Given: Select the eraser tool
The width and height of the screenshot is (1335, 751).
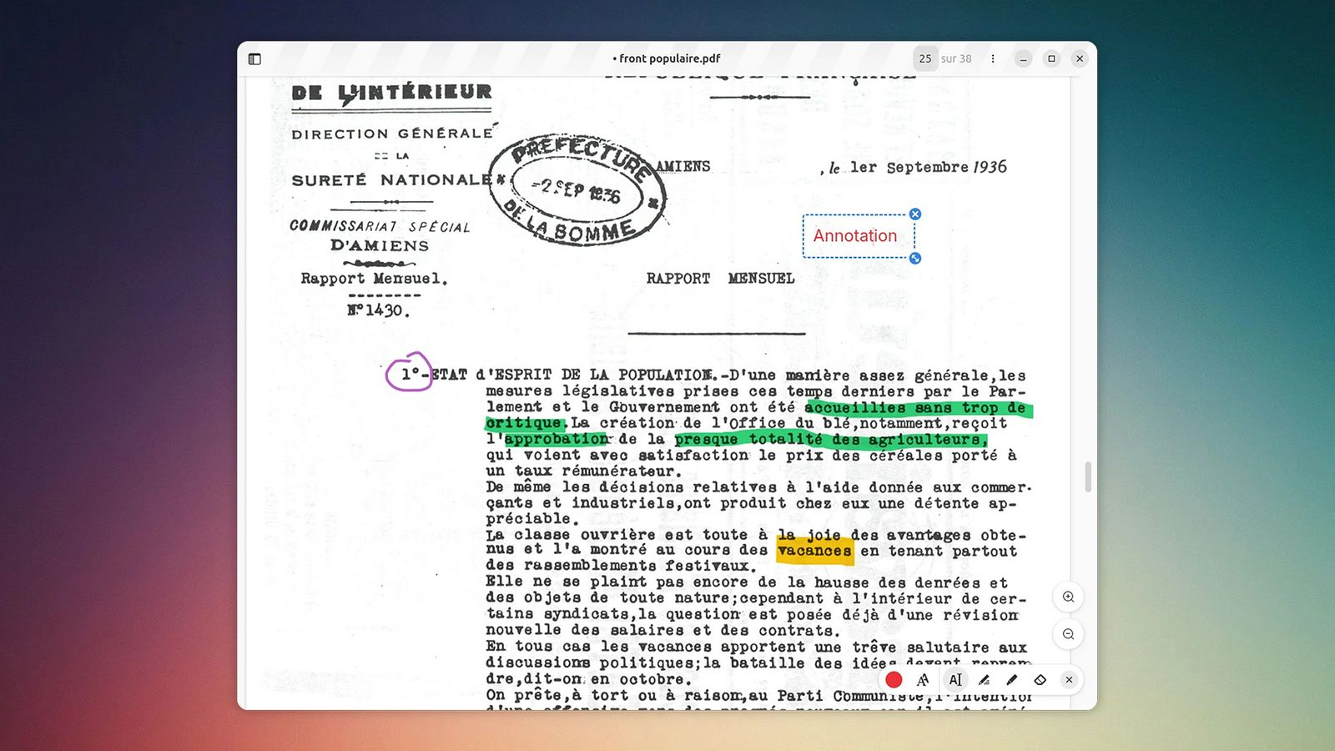Looking at the screenshot, I should click(x=1040, y=680).
